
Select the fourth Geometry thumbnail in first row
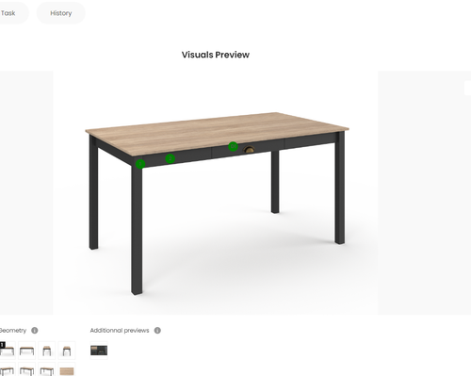[x=67, y=351]
